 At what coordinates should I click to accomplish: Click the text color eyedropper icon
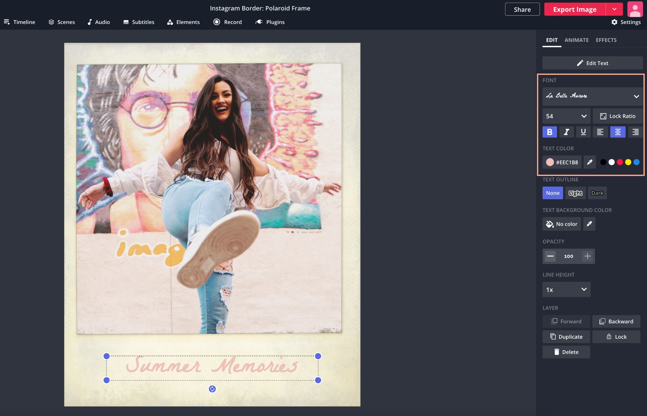tap(589, 162)
